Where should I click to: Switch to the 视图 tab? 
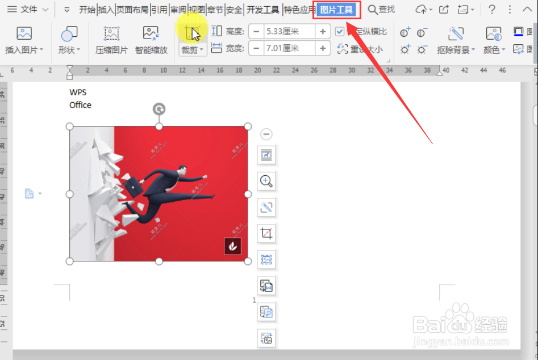pos(197,10)
